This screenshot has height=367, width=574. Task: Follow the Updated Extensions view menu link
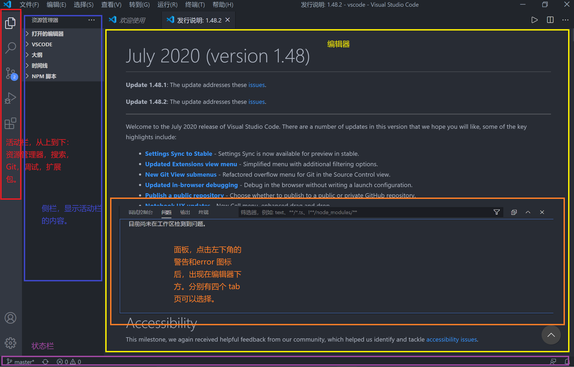pyautogui.click(x=191, y=164)
